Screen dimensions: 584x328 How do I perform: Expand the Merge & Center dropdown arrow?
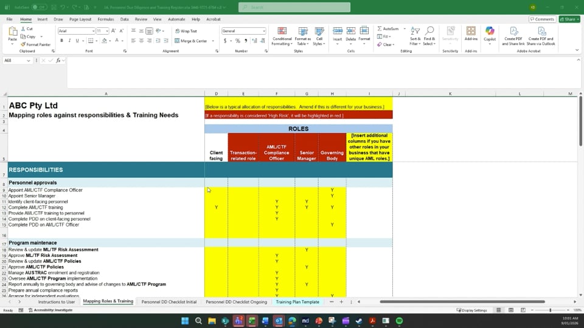coord(213,41)
